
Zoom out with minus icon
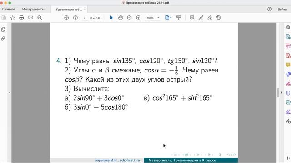[x=129, y=18]
